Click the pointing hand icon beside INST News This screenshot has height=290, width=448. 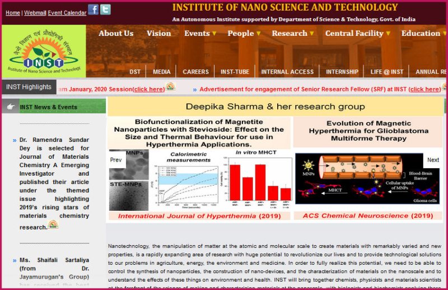pos(11,107)
